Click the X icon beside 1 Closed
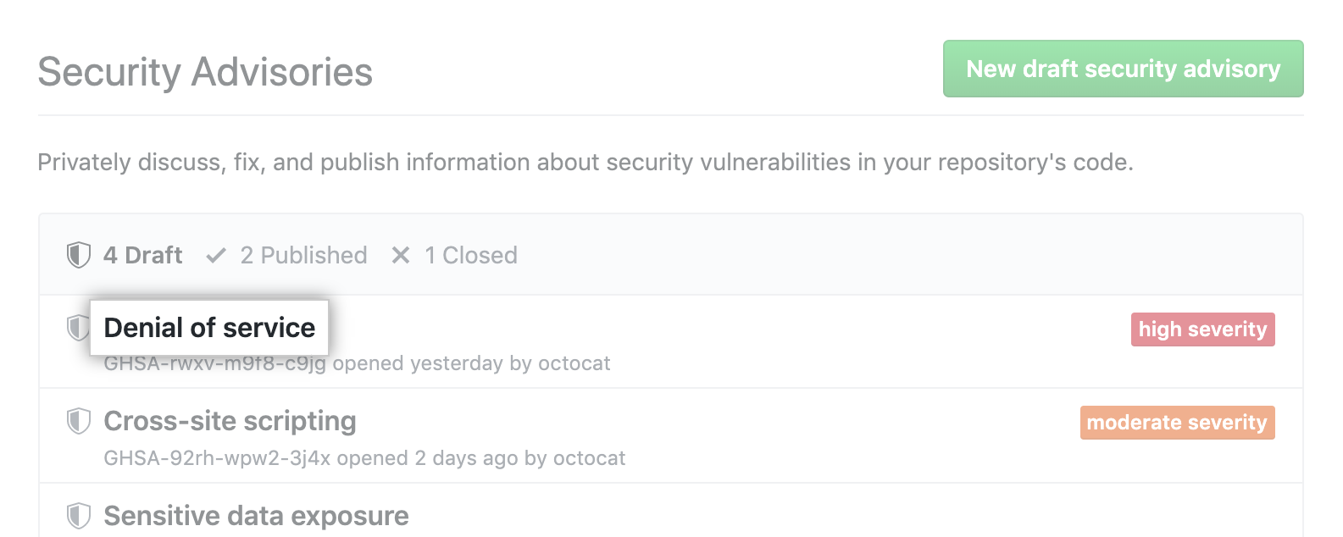This screenshot has width=1343, height=537. point(400,255)
